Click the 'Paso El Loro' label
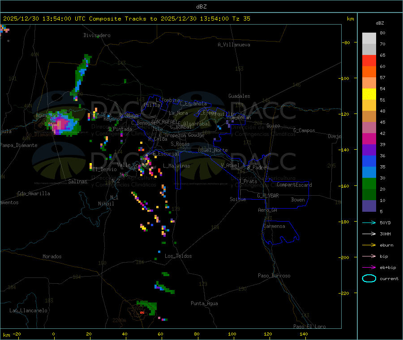 tap(310, 327)
